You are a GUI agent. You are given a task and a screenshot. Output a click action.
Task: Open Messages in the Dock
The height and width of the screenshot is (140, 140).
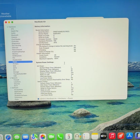[17, 137]
